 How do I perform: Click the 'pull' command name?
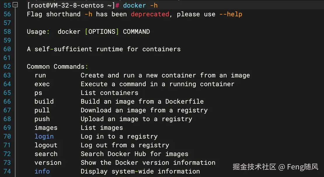tap(42, 110)
